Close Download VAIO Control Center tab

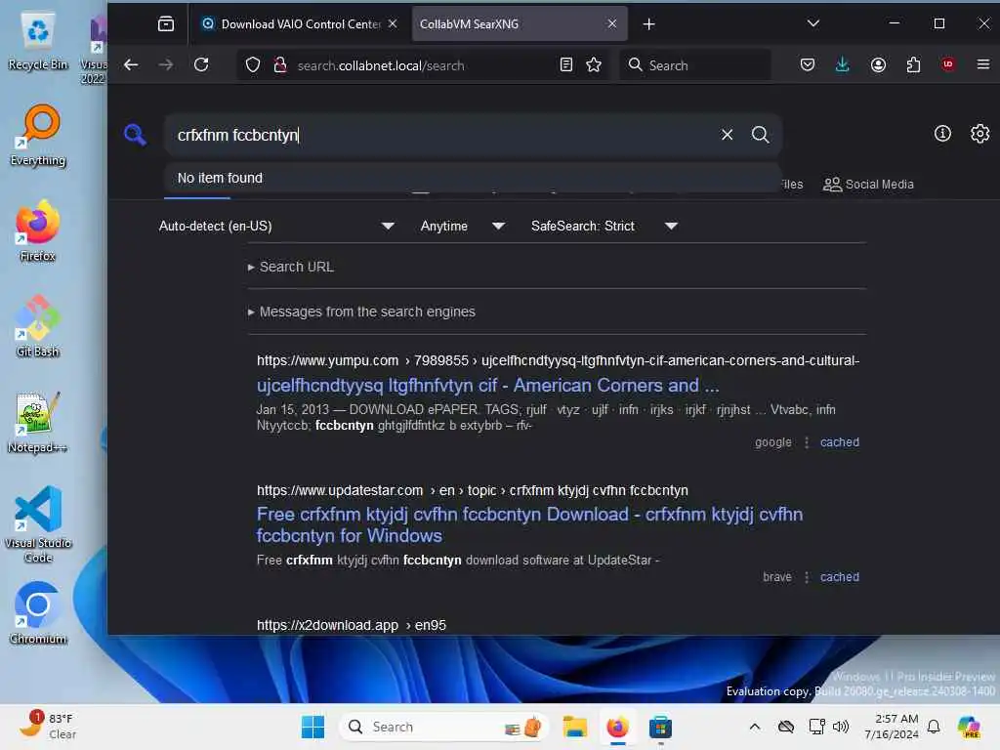393,23
